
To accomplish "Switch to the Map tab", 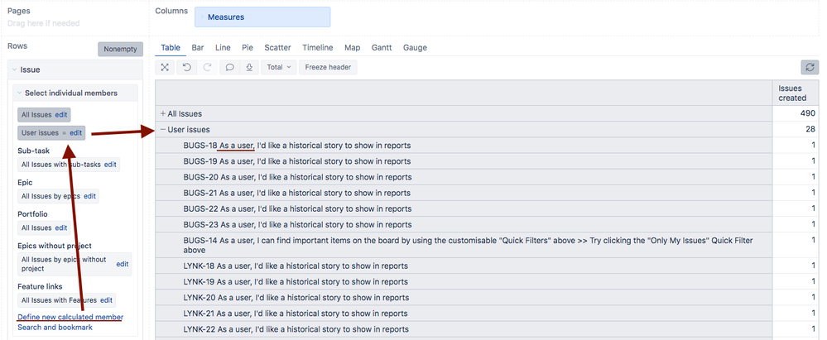I will pyautogui.click(x=353, y=47).
